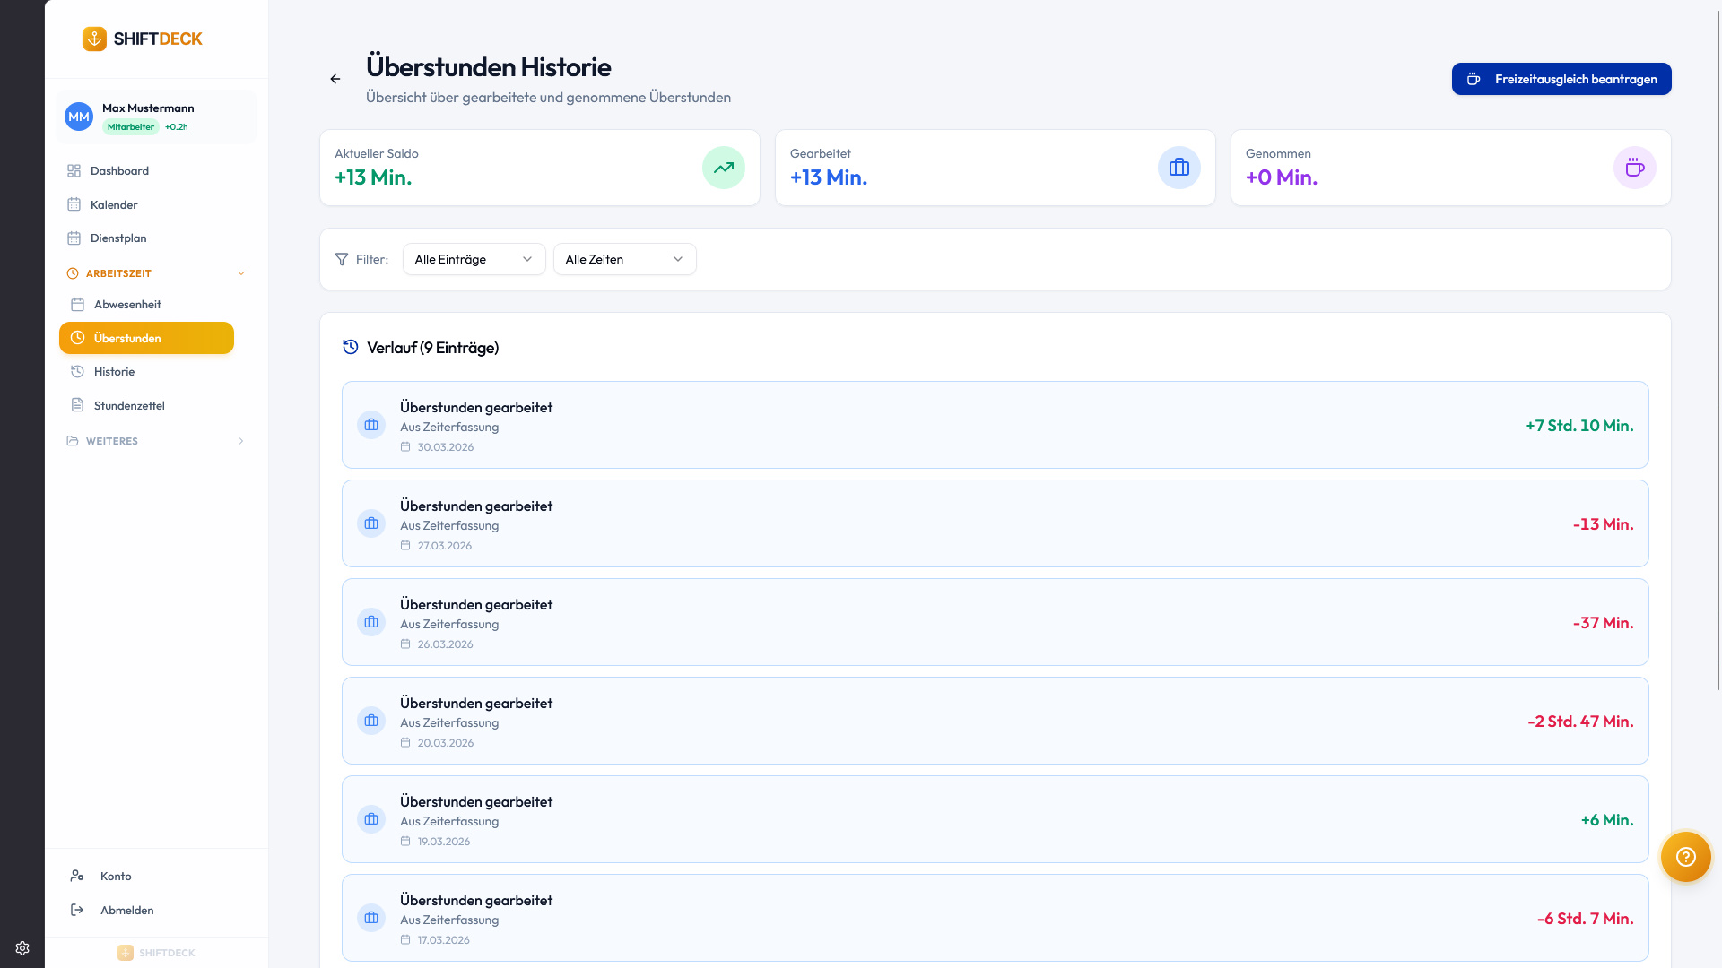Click the briefcase icon in Gearbeitet card
The height and width of the screenshot is (968, 1722).
point(1178,168)
